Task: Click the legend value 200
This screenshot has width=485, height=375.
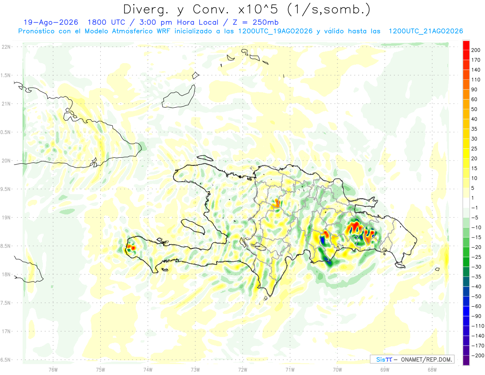Action: pos(476,50)
